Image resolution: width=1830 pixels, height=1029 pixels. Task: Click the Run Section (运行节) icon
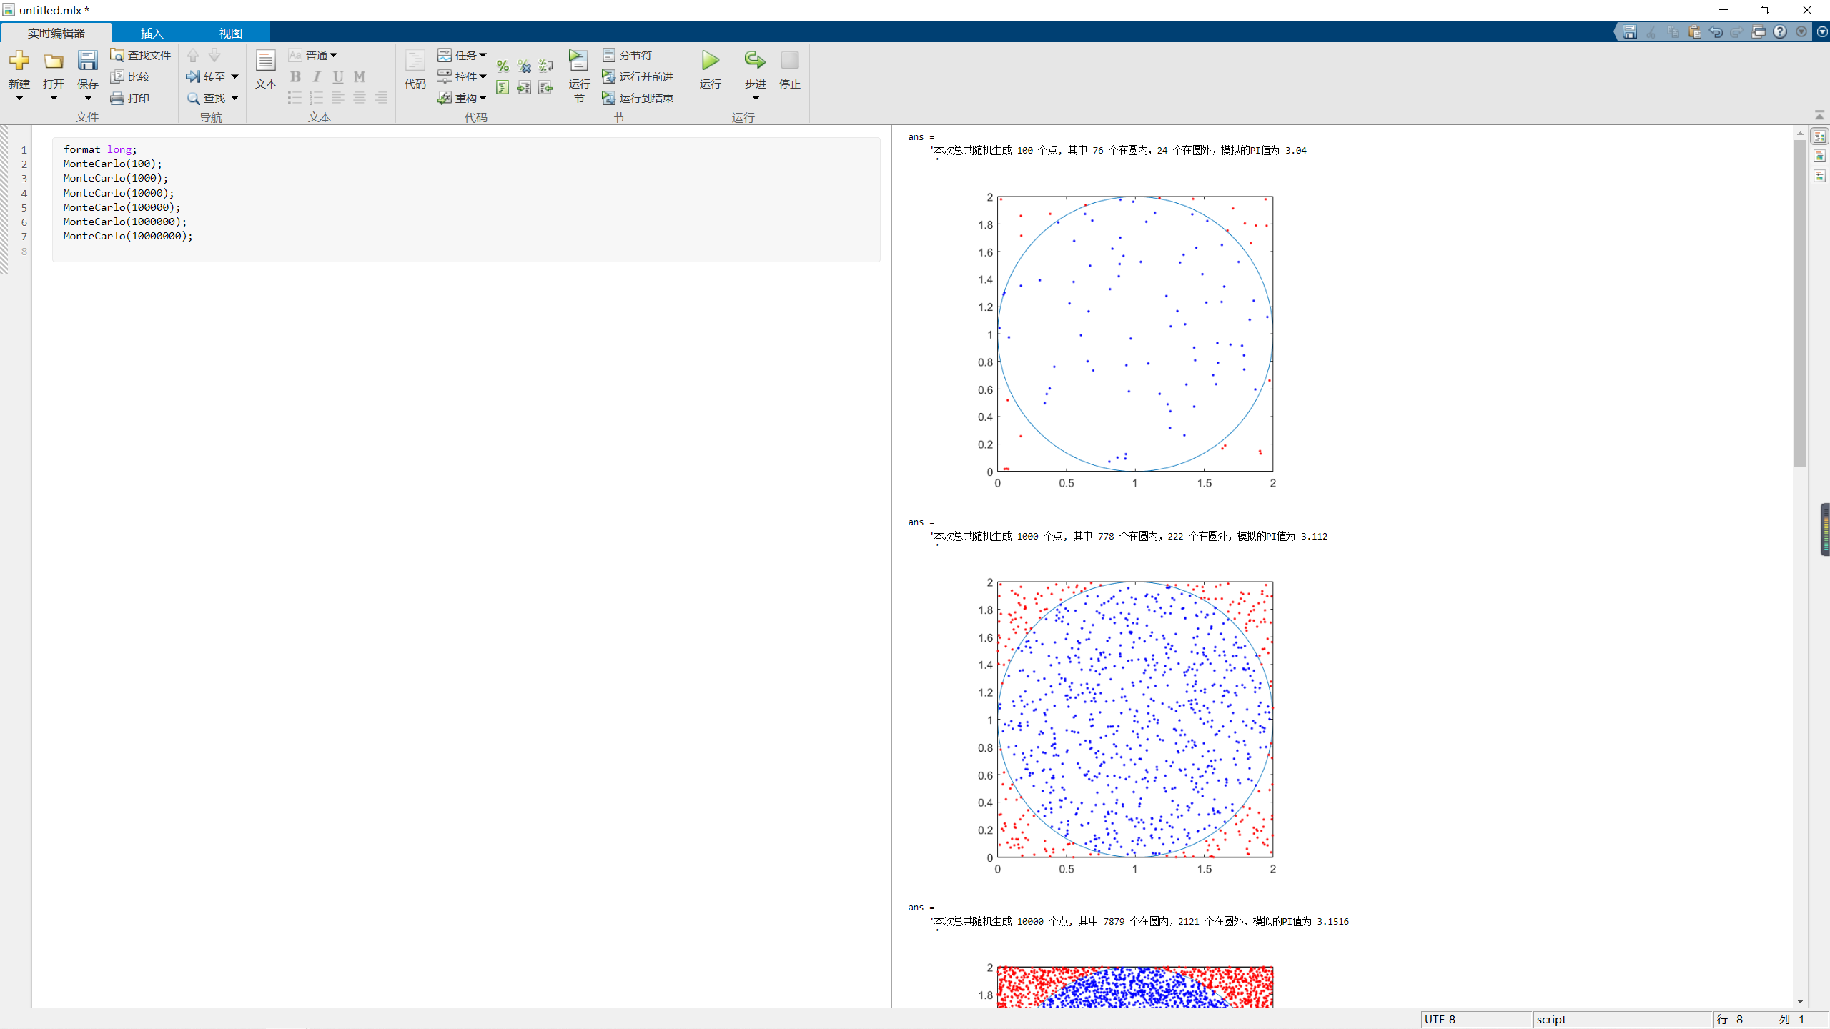pyautogui.click(x=578, y=61)
